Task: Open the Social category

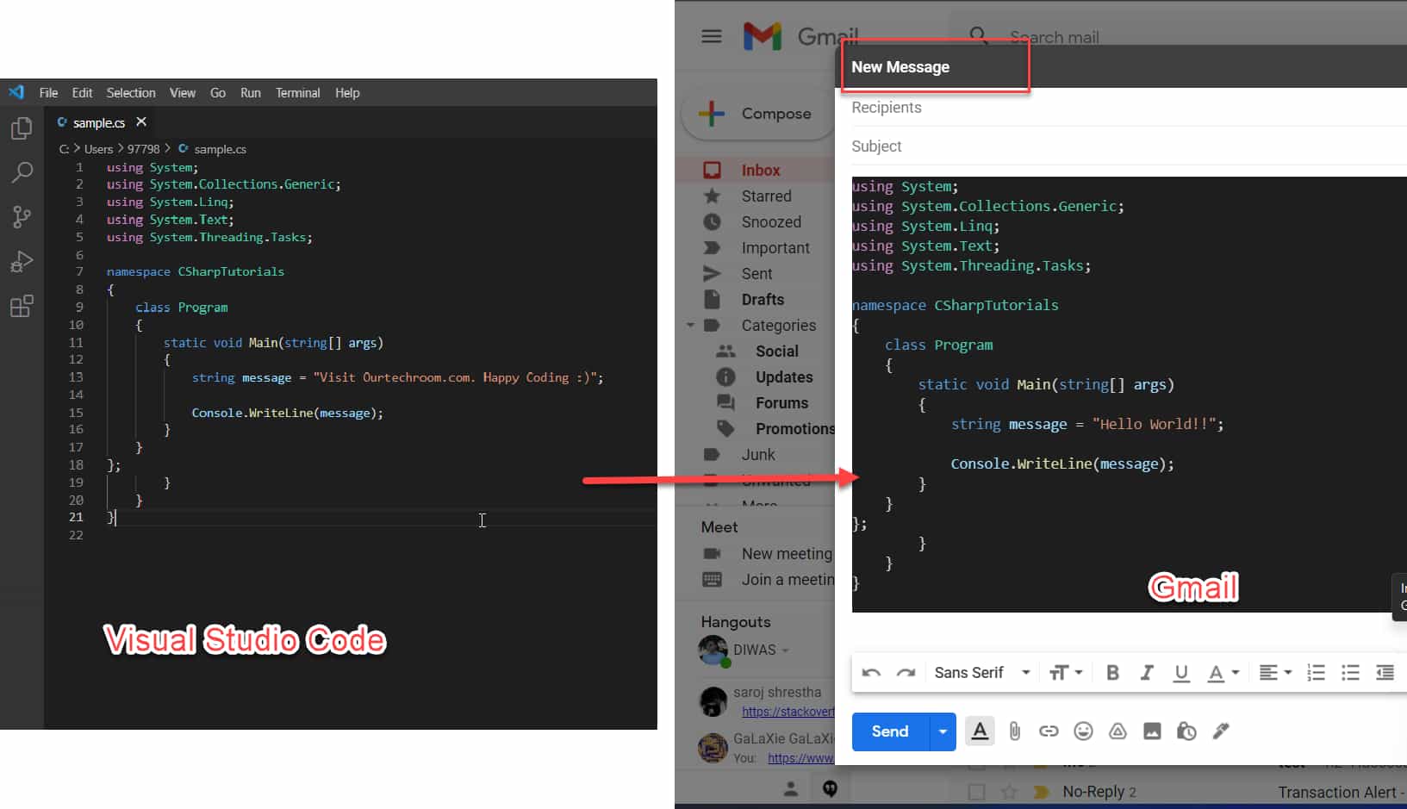Action: pos(776,352)
